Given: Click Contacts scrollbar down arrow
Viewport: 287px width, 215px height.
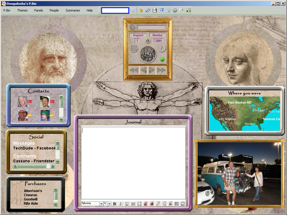Looking at the screenshot, I should 61,120.
